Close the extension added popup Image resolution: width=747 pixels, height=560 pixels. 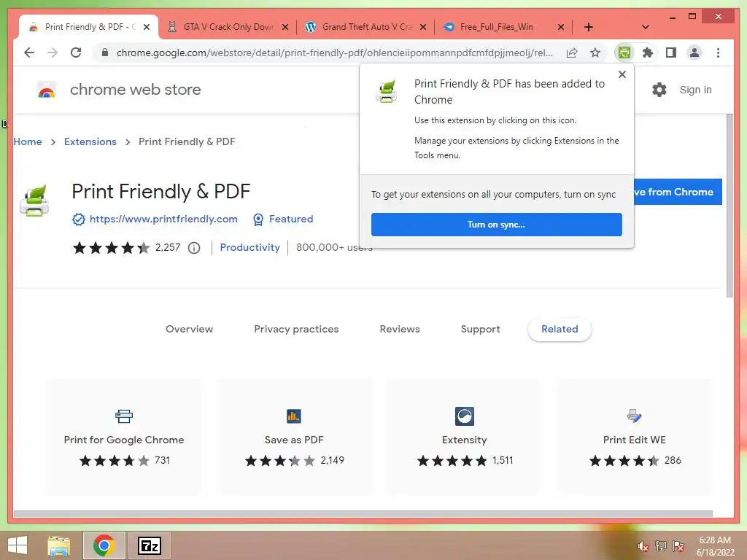point(622,74)
